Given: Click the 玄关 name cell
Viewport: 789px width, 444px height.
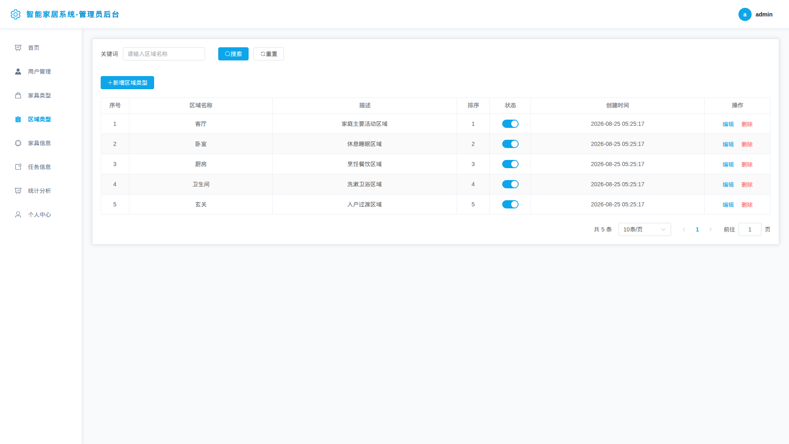Looking at the screenshot, I should click(201, 204).
